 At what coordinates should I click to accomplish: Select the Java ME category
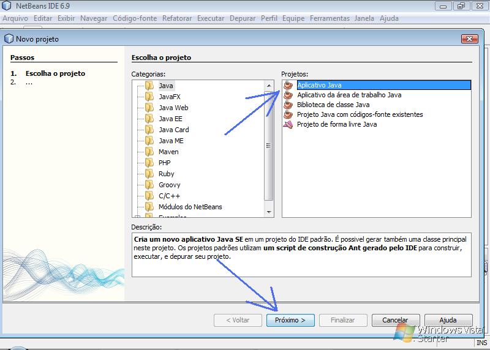click(x=171, y=141)
